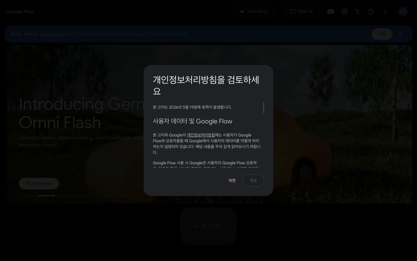417x261 pixels.
Task: Click the Try Omni now button
Action: pos(39,183)
